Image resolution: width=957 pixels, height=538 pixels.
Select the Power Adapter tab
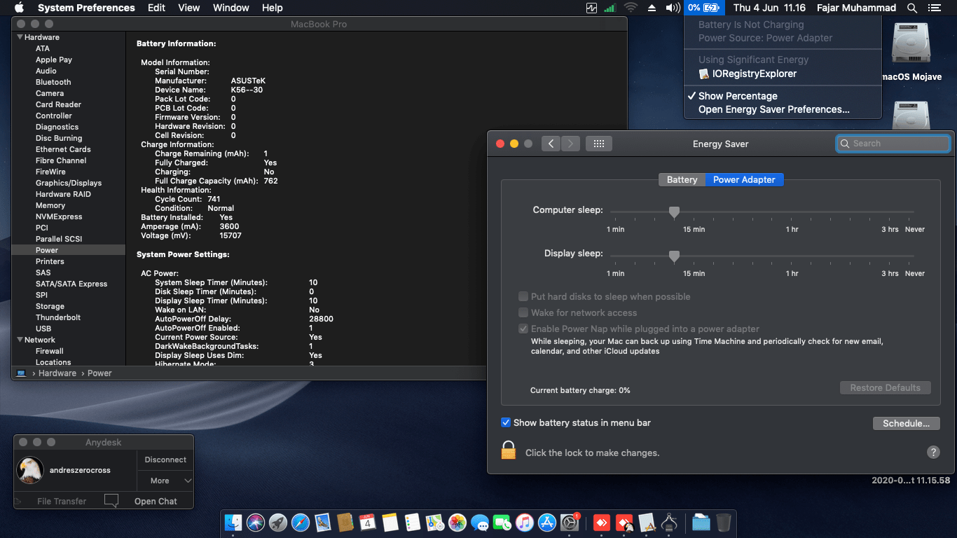coord(744,179)
